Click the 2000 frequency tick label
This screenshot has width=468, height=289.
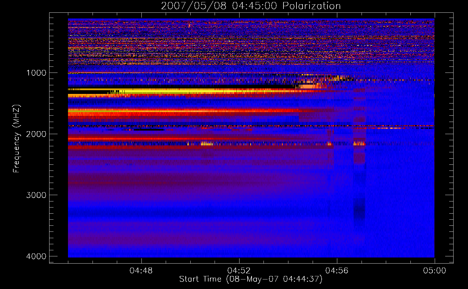(36, 134)
